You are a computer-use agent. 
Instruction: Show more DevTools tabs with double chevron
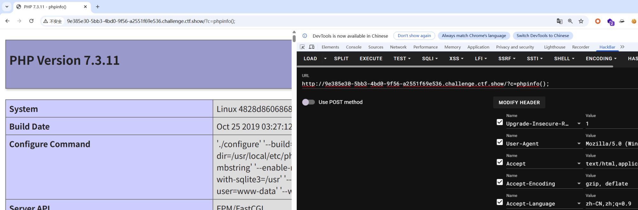pyautogui.click(x=622, y=47)
